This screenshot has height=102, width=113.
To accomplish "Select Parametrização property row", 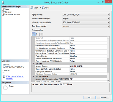I will pos(71,56).
